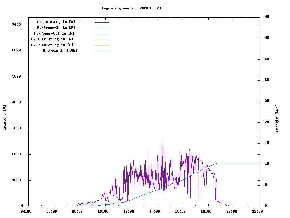
Task: Click the Leistung [W] left axis title
Action: [5, 118]
